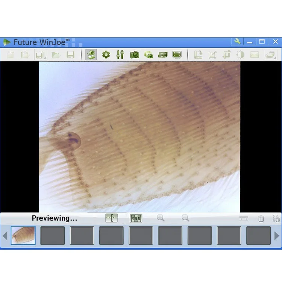Viewport: 282px width, 282px height.
Task: Delete selected image with trash icon
Action: (x=261, y=218)
